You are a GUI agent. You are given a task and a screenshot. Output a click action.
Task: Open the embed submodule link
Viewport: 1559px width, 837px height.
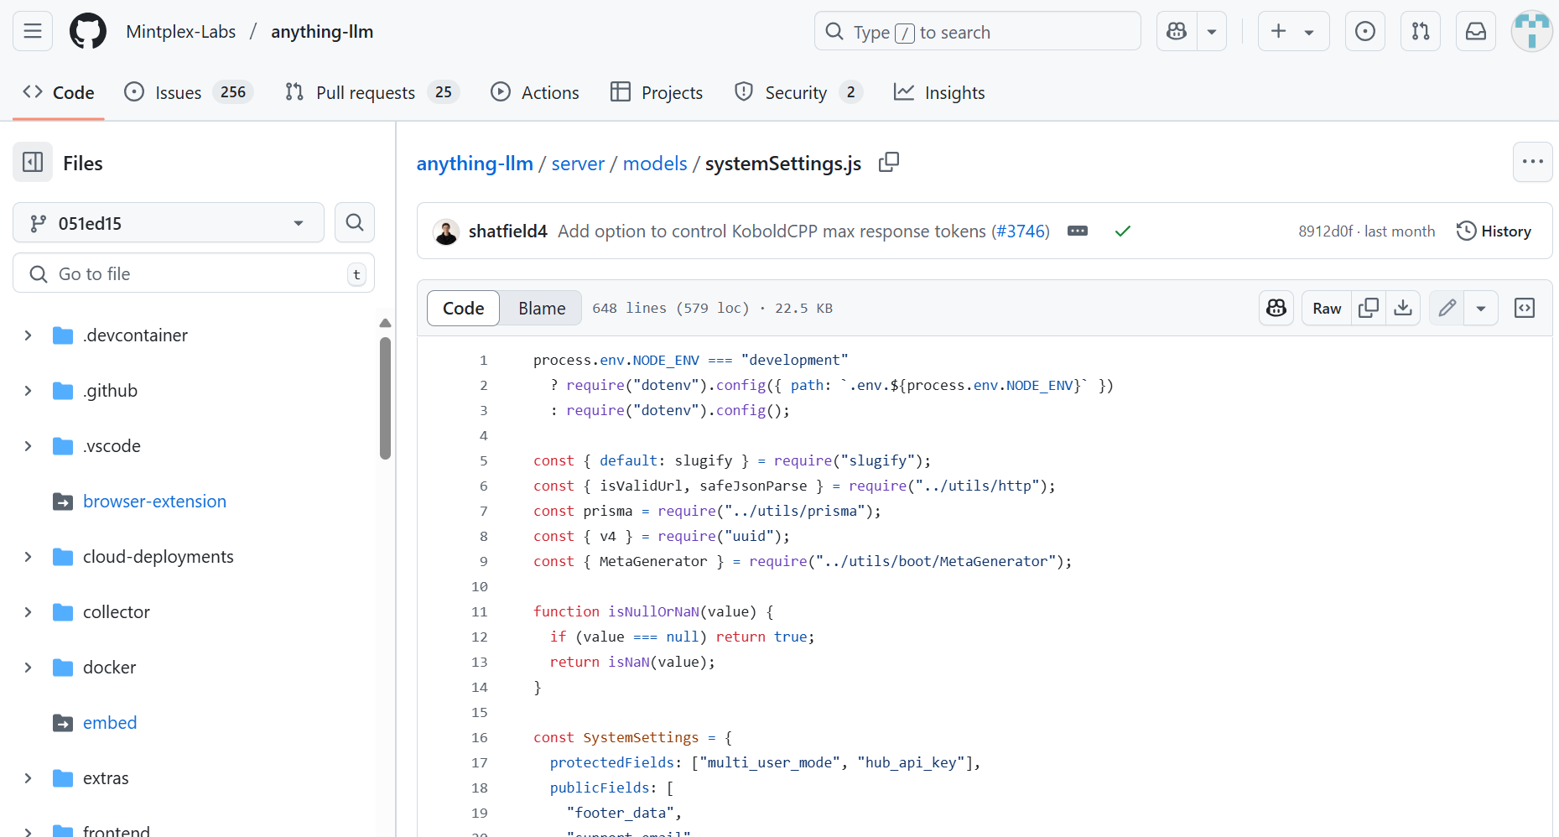pyautogui.click(x=110, y=723)
